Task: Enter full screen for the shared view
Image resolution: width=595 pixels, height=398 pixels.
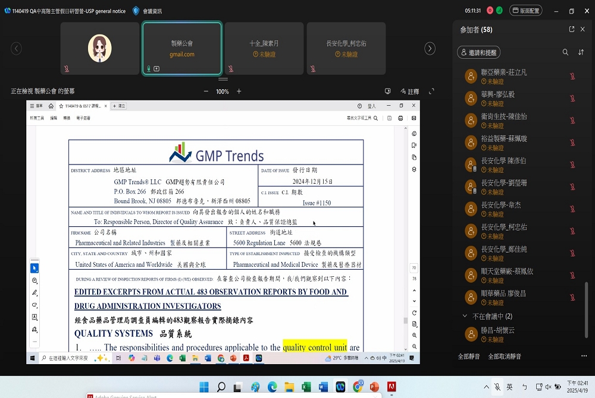Action: pos(431,91)
